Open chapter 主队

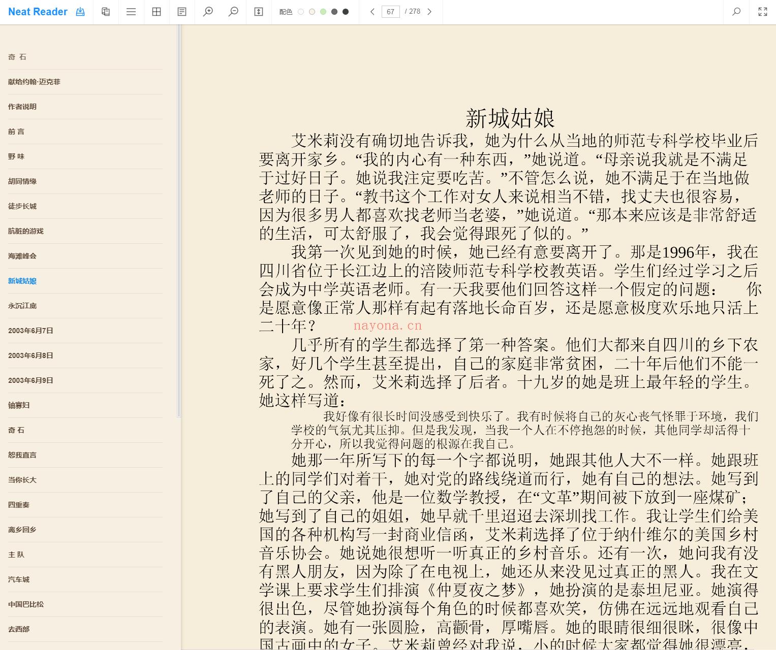[16, 555]
